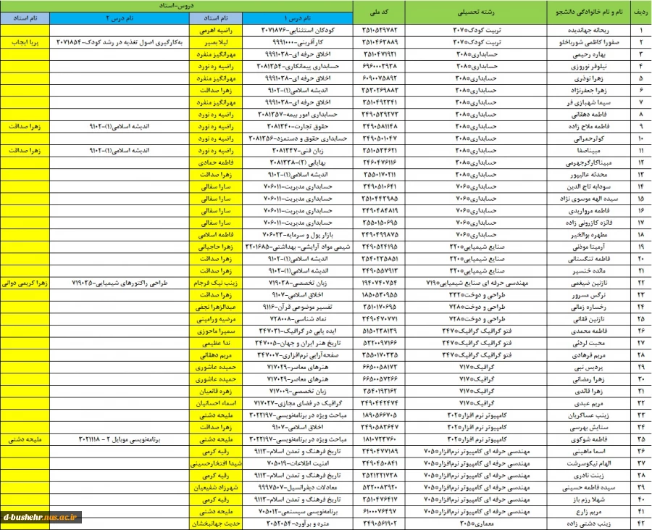Select student name 'ستایش بهرسی'
This screenshot has width=652, height=530.
coord(589,428)
